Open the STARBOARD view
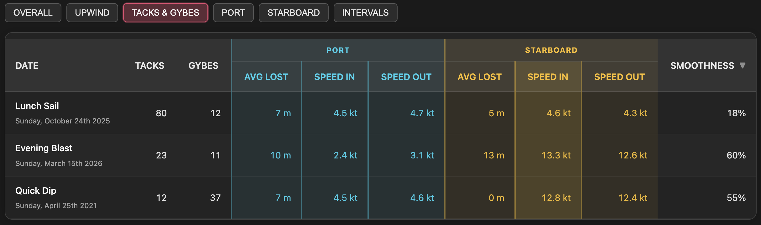The height and width of the screenshot is (225, 761). click(x=293, y=12)
